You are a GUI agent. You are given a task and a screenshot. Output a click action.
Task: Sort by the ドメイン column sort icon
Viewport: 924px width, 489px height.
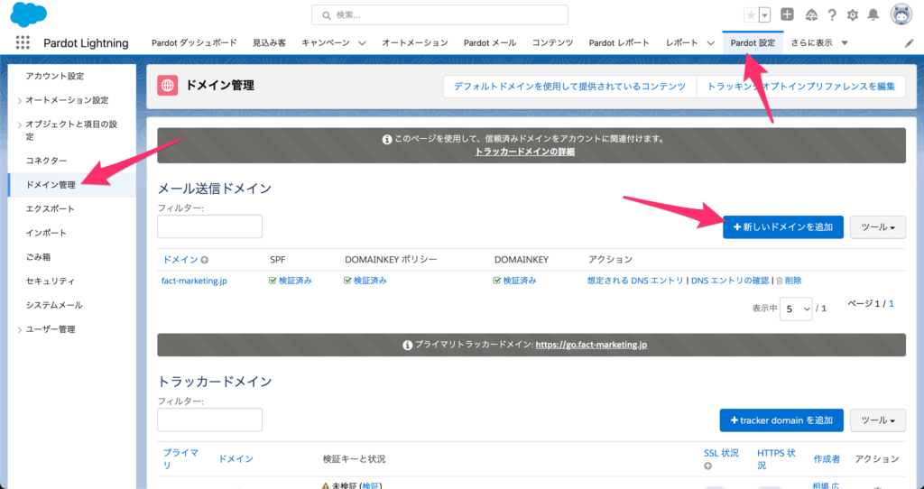(x=205, y=260)
